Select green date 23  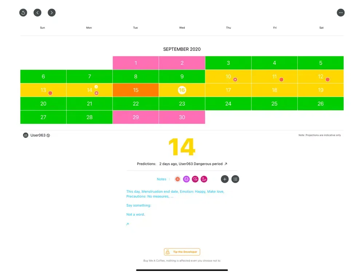pyautogui.click(x=182, y=103)
